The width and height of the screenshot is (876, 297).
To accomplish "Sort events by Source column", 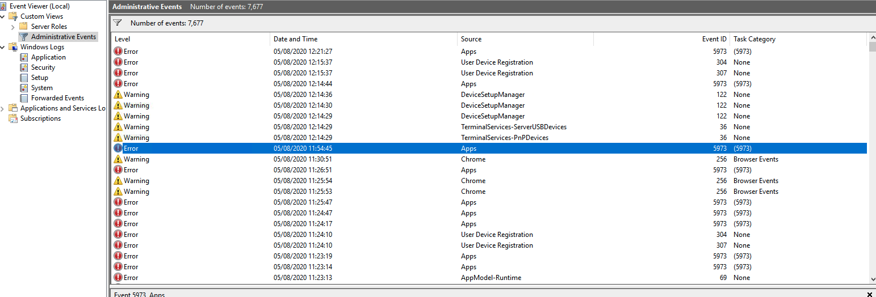I will point(525,39).
